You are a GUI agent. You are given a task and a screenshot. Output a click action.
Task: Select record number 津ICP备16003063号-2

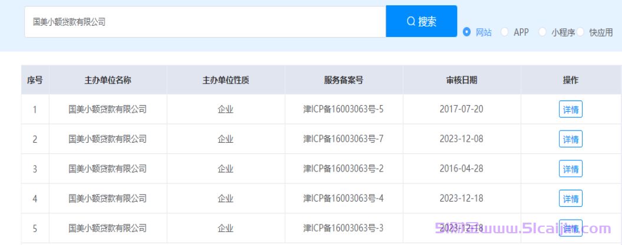pyautogui.click(x=343, y=169)
